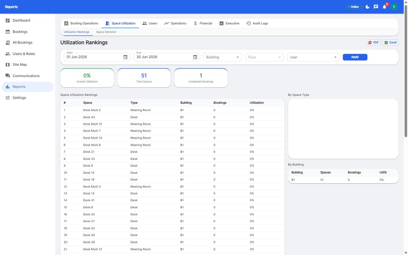Switch to the Booking Operations tab
The height and width of the screenshot is (255, 408).
[x=81, y=24]
